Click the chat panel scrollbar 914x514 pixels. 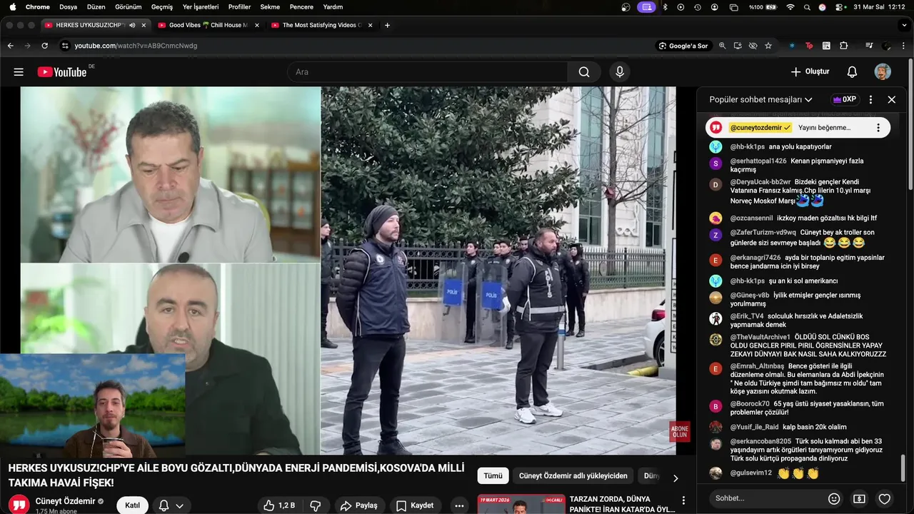coord(903,468)
